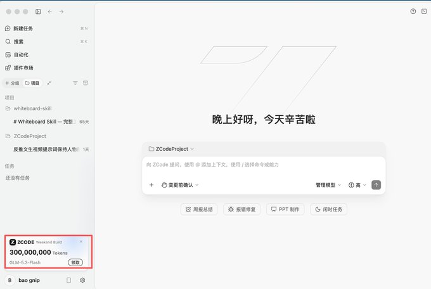
Task: Click the plus icon to add attachment
Action: (x=151, y=185)
